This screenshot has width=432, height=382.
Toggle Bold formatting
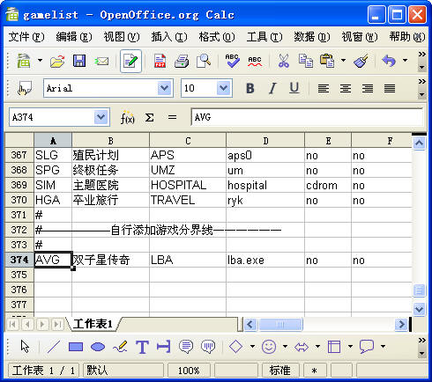[250, 88]
